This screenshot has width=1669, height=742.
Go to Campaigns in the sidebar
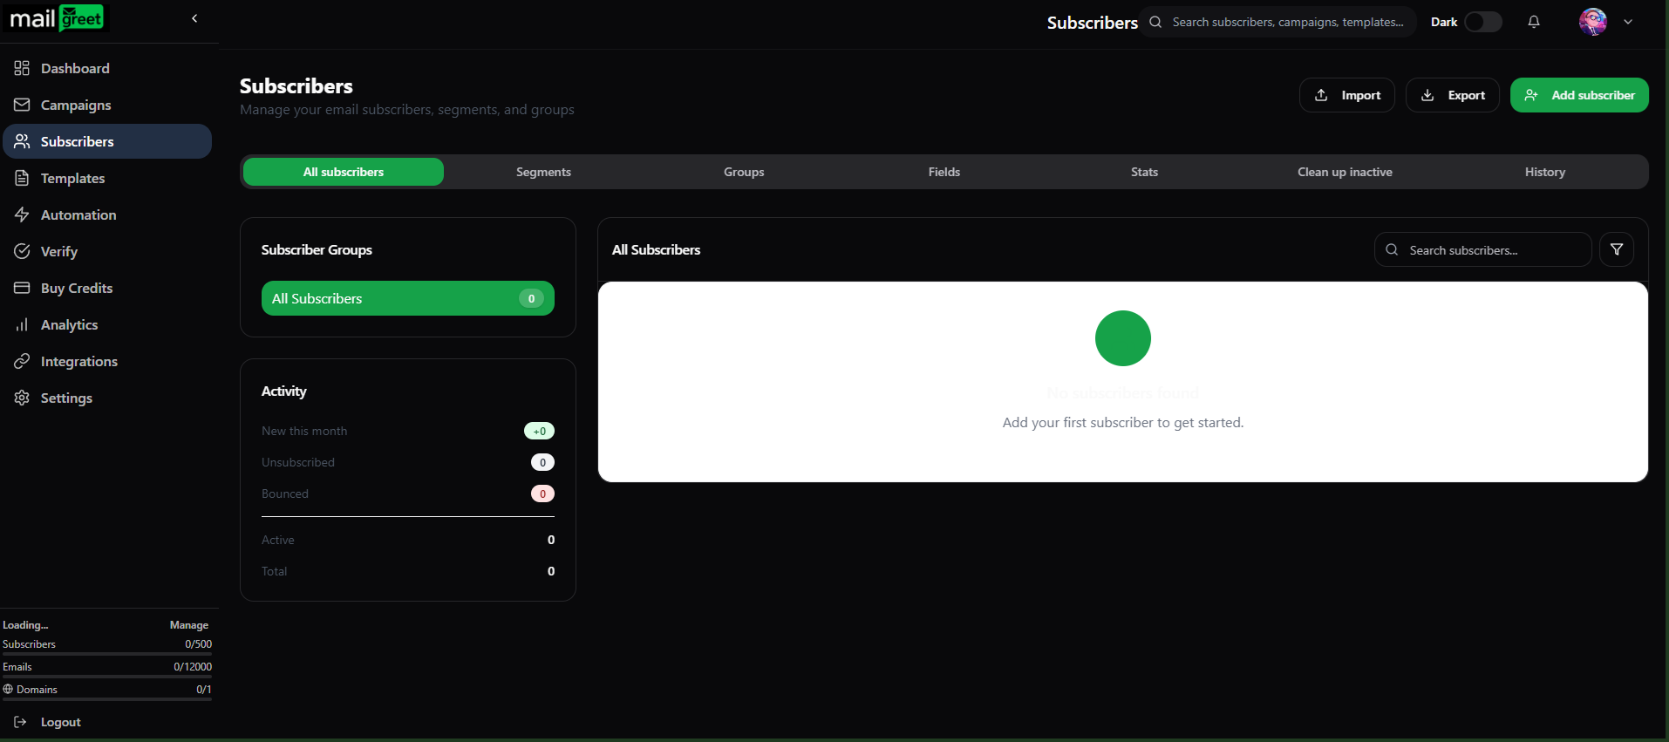(107, 105)
